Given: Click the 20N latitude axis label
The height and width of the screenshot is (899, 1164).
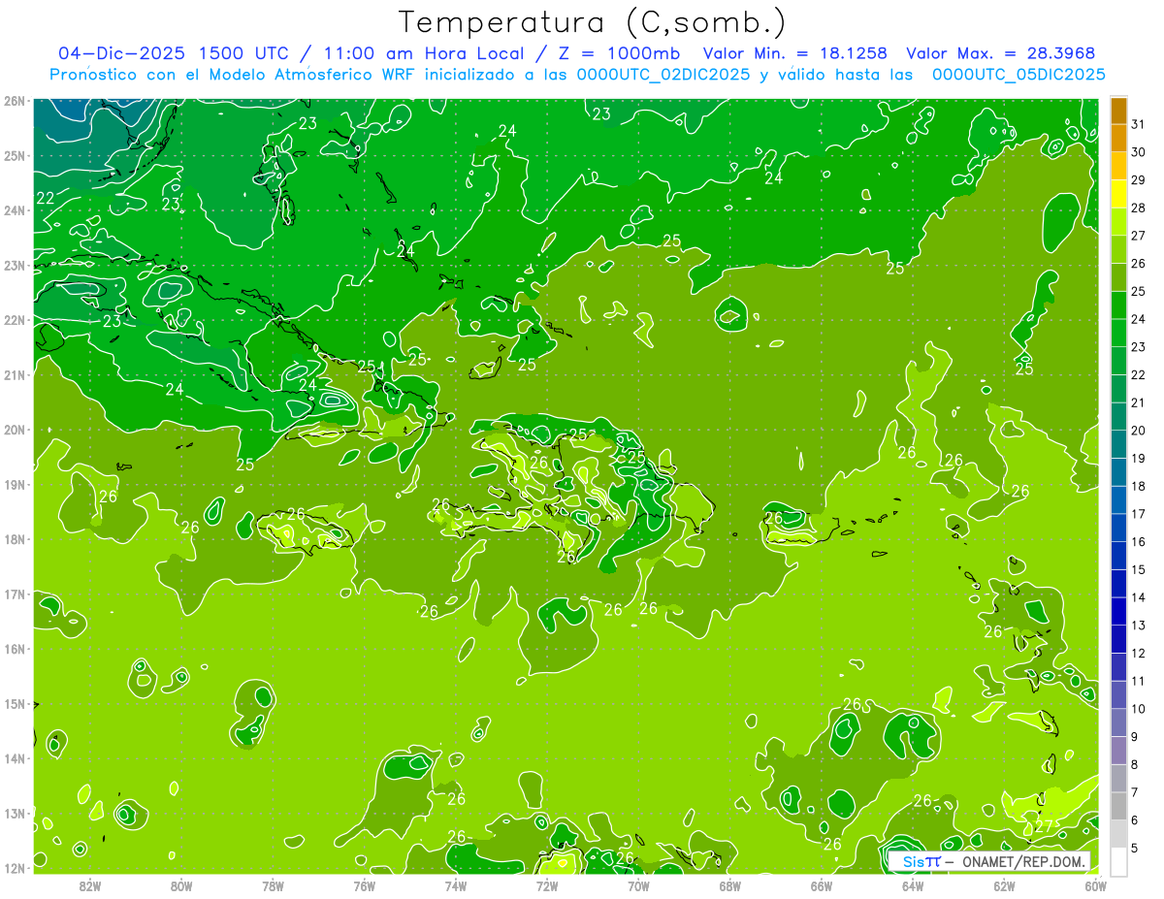Looking at the screenshot, I should (14, 430).
